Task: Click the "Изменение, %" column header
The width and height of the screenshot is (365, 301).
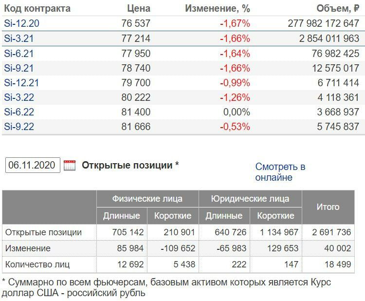Action: [x=218, y=8]
